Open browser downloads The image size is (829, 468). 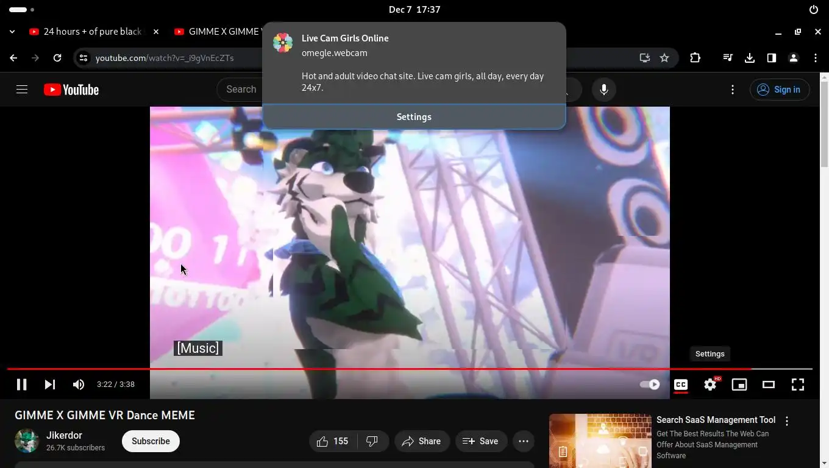pos(750,58)
